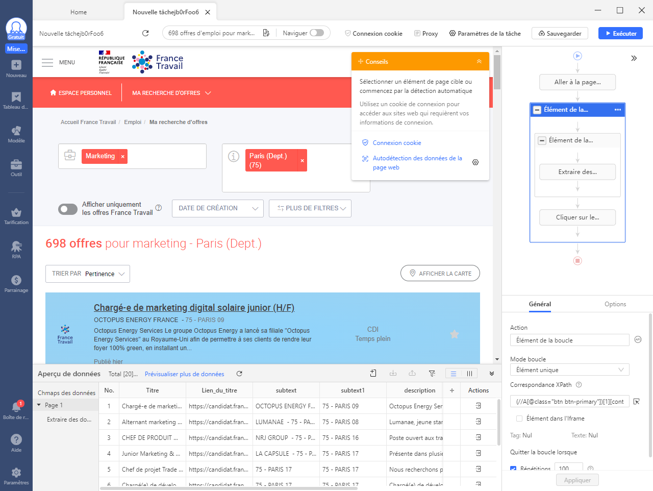Remove the Paris (Dept.) location tag
653x491 pixels.
tap(303, 160)
